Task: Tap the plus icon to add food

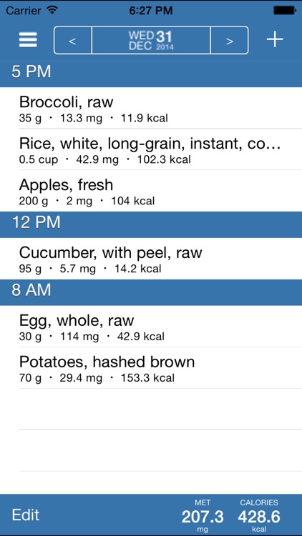Action: click(x=275, y=40)
